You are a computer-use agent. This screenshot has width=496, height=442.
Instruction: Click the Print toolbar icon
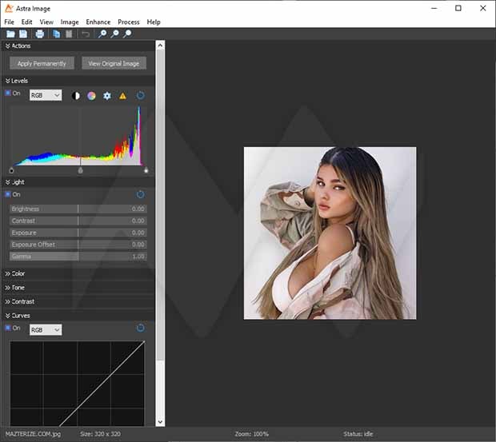pos(39,34)
